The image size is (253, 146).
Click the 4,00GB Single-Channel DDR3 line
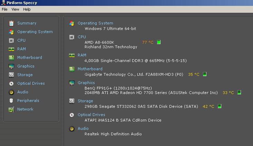tap(136, 61)
